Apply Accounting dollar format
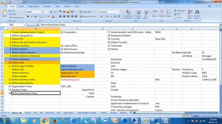The height and width of the screenshot is (124, 222). [x=102, y=17]
